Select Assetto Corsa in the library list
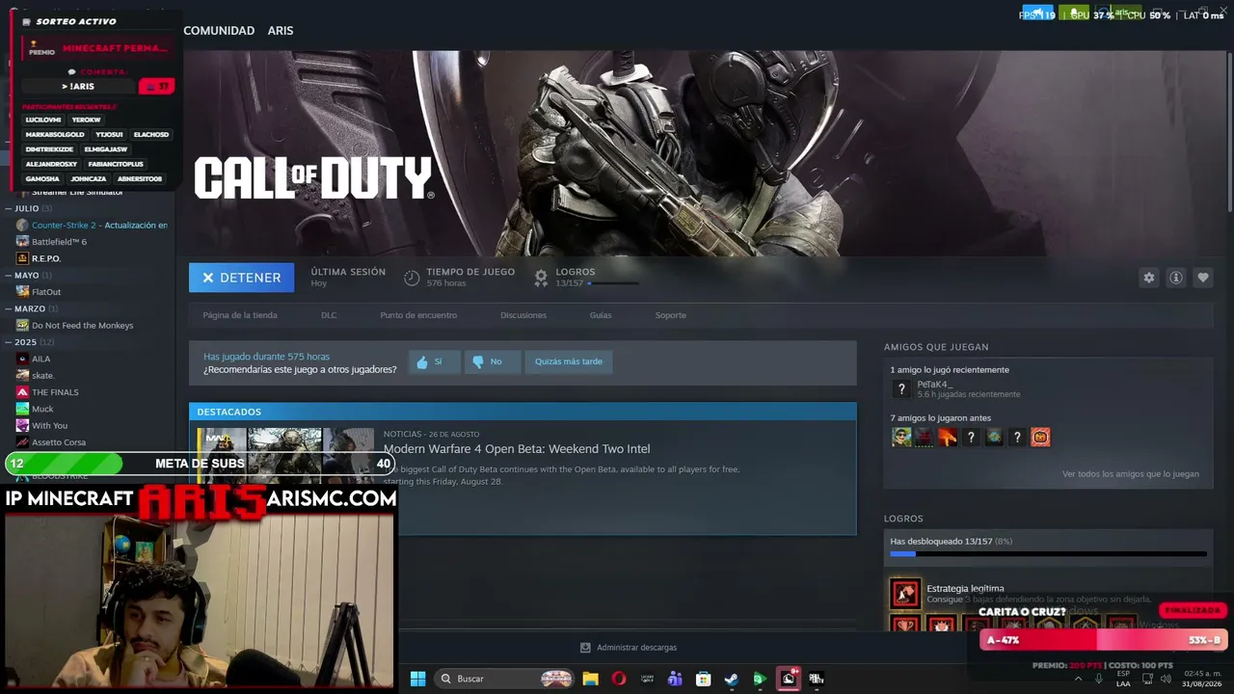 point(59,442)
